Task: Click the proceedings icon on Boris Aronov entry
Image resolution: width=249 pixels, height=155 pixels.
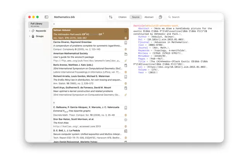Action: pyautogui.click(x=125, y=66)
